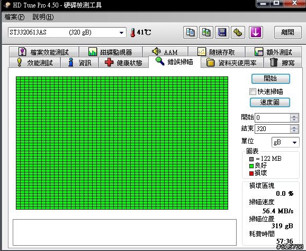The height and width of the screenshot is (251, 306).
Task: Decrease the 結束 value with the down spinner
Action: click(x=294, y=131)
